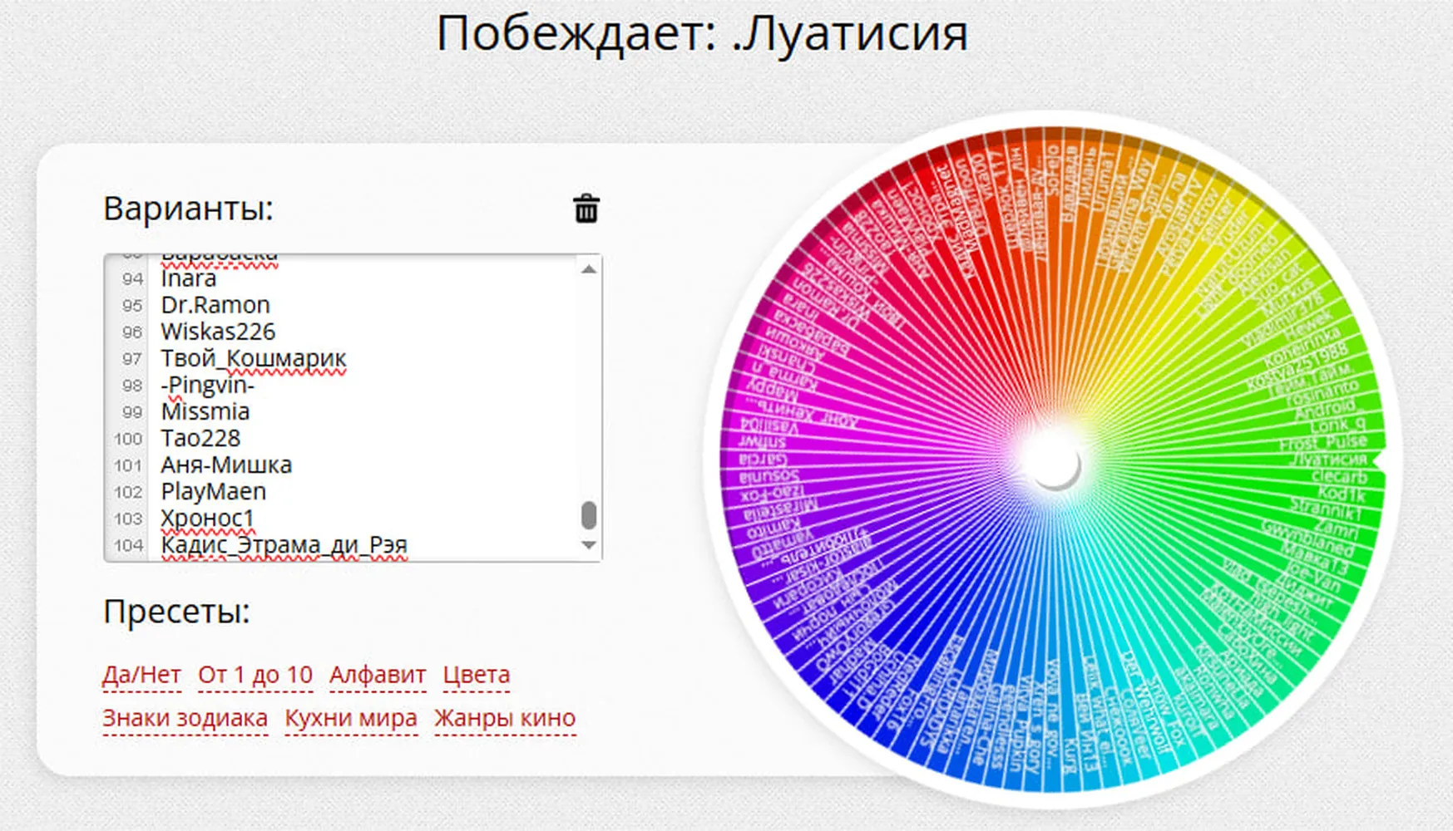Click the Аня-Мишка entry

[226, 465]
